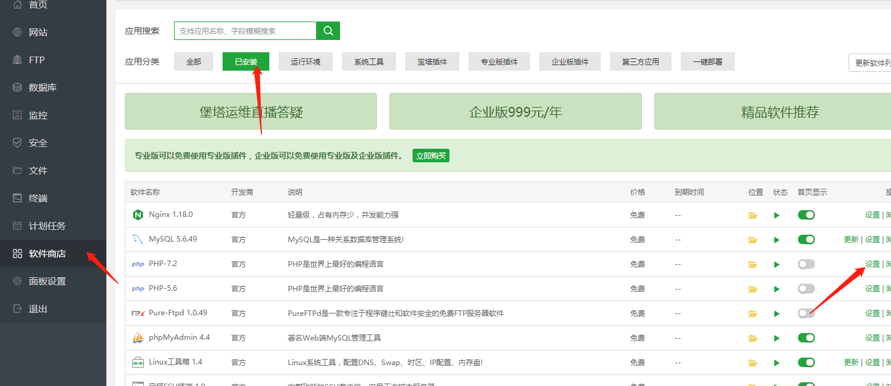Screen dimensions: 891x386
Task: Select the 企业版插件 category tab
Action: pos(570,61)
